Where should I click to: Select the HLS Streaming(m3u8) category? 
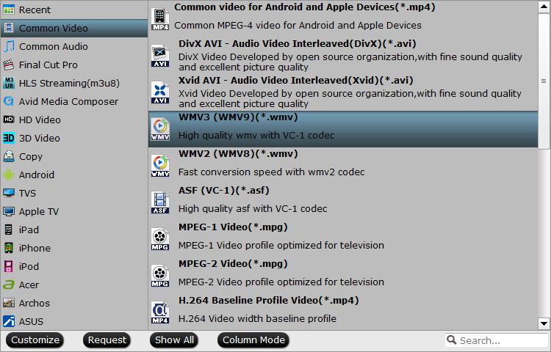coord(74,83)
